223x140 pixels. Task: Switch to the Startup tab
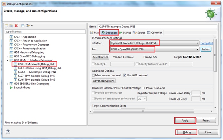[125, 33]
